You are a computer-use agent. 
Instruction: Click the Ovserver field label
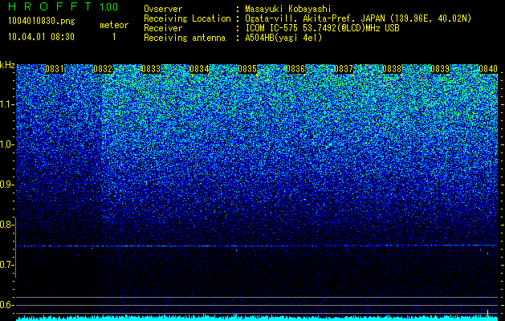pos(163,9)
